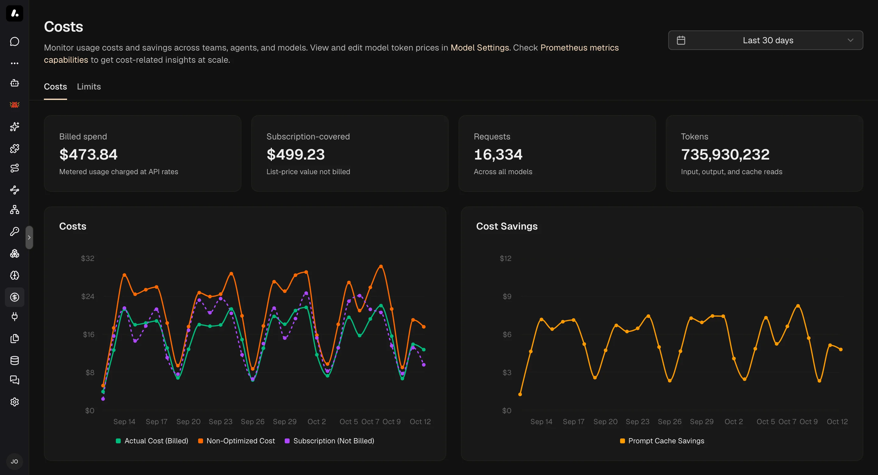Follow the Model Settings link
The image size is (878, 475).
tap(480, 48)
